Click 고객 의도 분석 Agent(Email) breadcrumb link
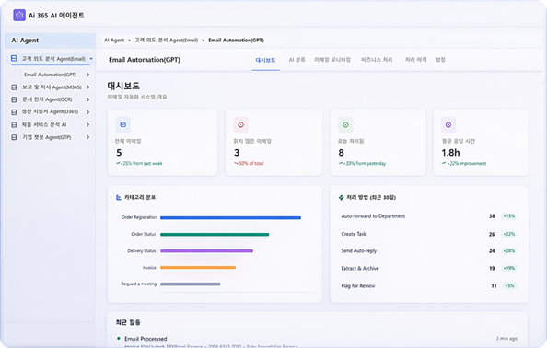Screen dimensions: 547x348 (167, 41)
